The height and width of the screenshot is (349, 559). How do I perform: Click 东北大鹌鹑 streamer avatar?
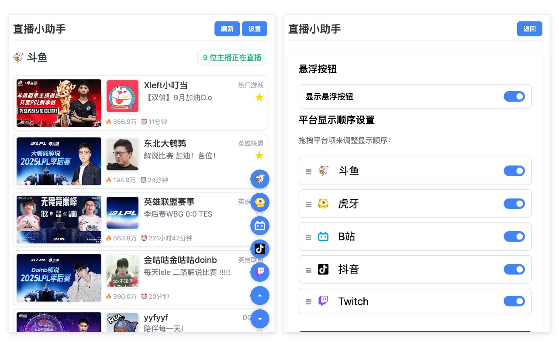[x=122, y=154]
